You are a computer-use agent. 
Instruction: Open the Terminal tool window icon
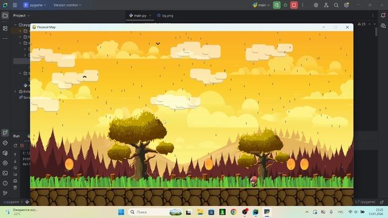(5, 173)
